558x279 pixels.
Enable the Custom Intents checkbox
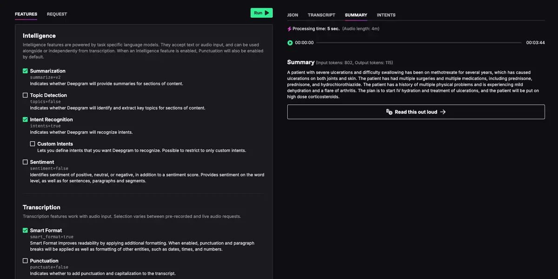pyautogui.click(x=33, y=144)
